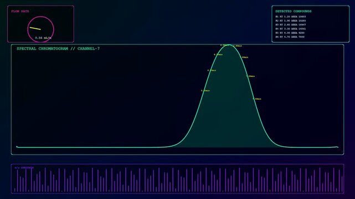355x199 pixels.
Task: Select compound row #4 RT 3.30
Action: tap(290, 29)
